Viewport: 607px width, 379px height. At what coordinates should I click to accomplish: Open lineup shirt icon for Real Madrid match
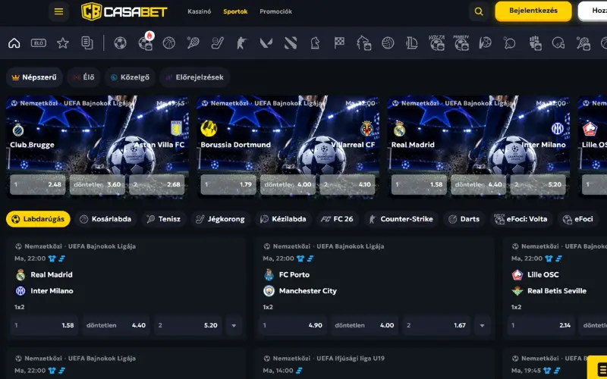(52, 258)
